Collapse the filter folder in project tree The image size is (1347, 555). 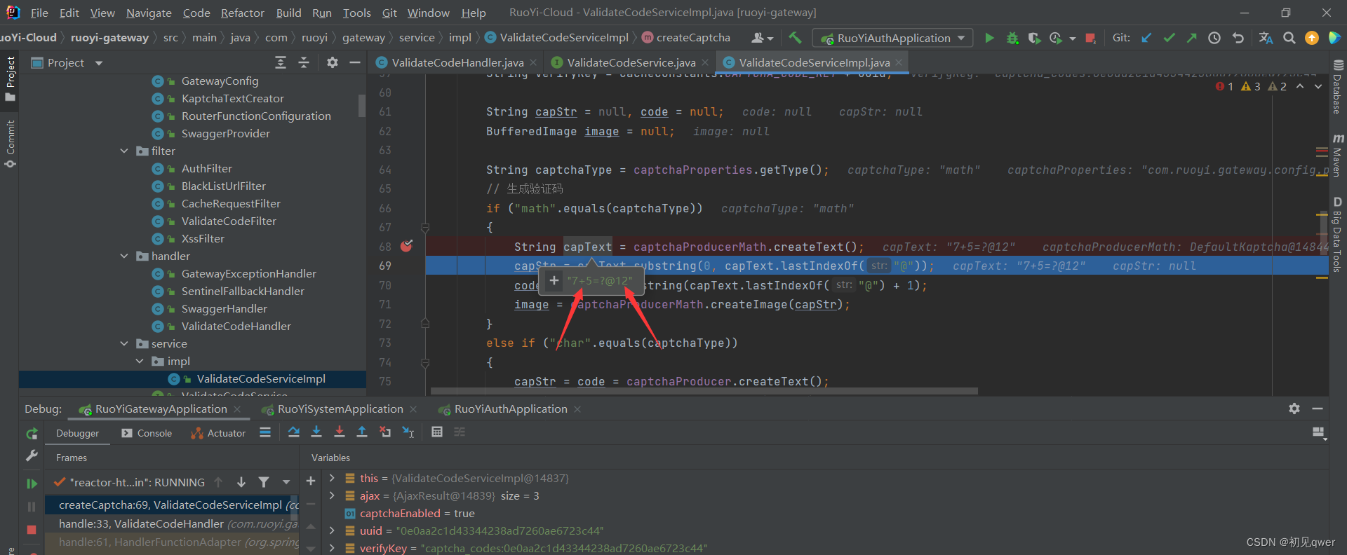click(x=124, y=151)
